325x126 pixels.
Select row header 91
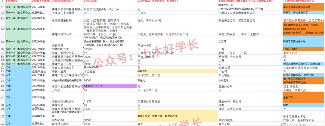coord(2,68)
